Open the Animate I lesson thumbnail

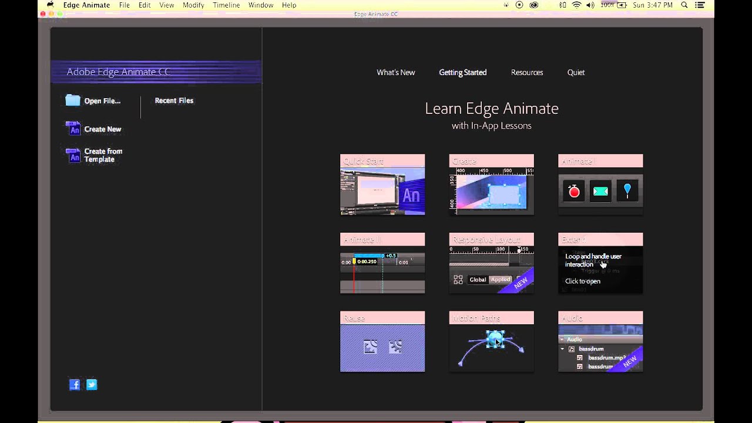[600, 184]
